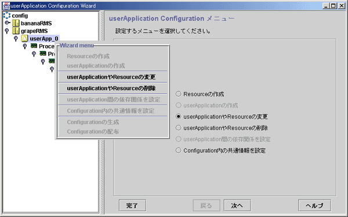This screenshot has width=348, height=217.
Task: Click the 戻る button
Action: [206, 205]
